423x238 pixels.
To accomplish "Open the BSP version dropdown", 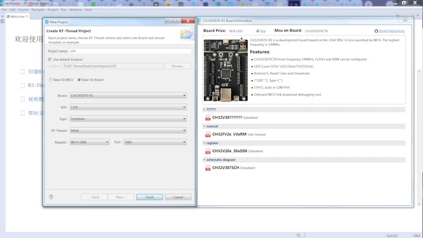I will click(127, 107).
